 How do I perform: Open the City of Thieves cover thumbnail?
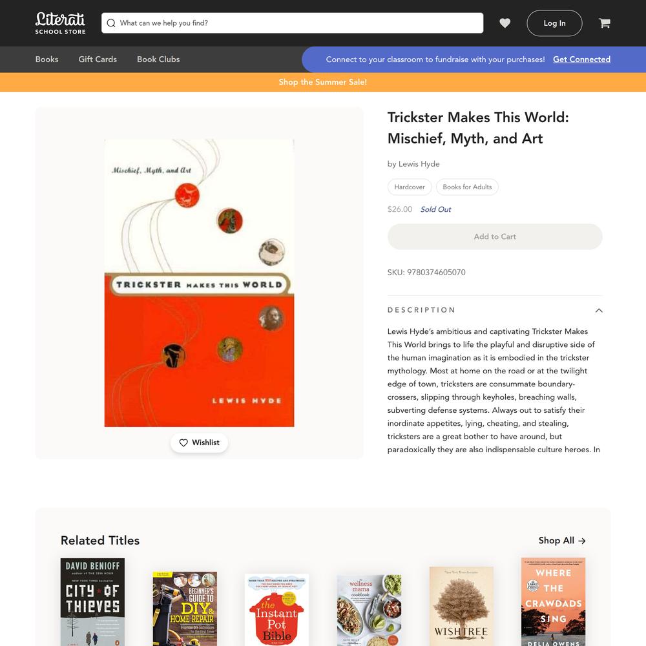click(92, 602)
